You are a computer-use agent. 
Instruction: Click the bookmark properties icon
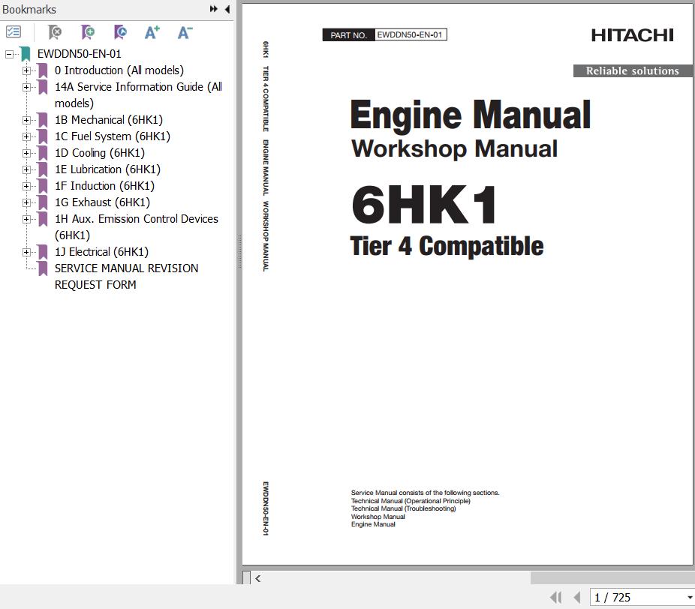point(119,32)
